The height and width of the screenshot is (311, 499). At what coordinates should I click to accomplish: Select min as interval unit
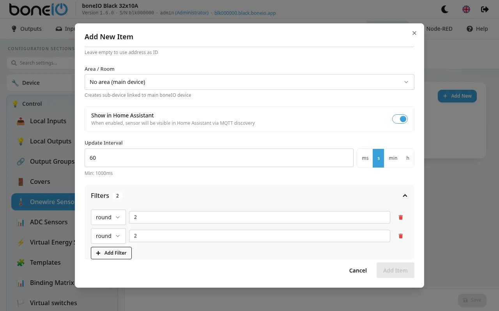[x=393, y=158]
